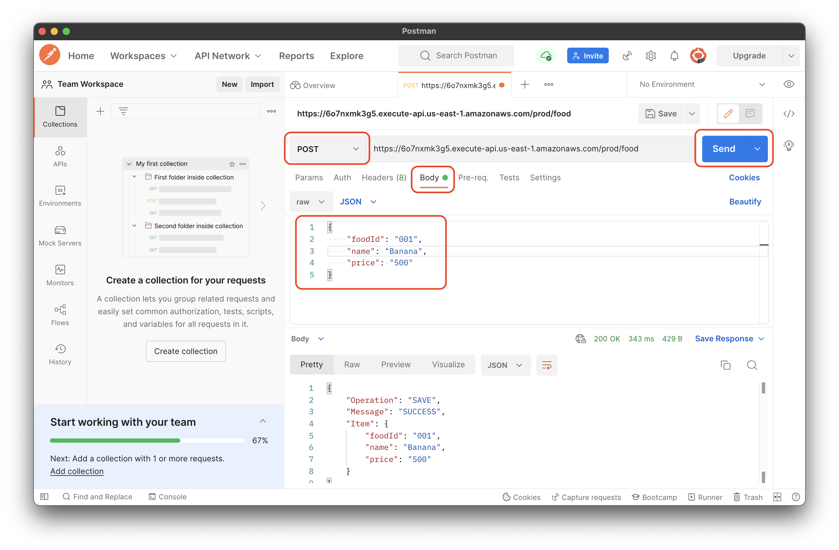The height and width of the screenshot is (550, 839).
Task: Open Flows in the sidebar
Action: coord(60,315)
